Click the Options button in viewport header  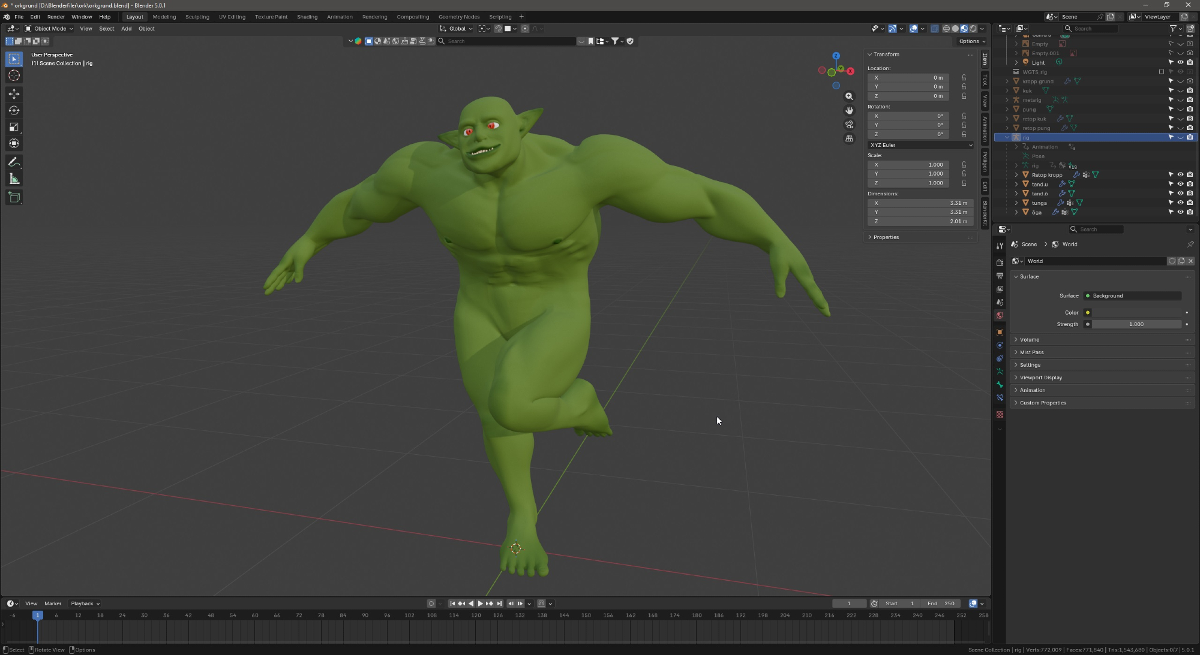pyautogui.click(x=971, y=41)
